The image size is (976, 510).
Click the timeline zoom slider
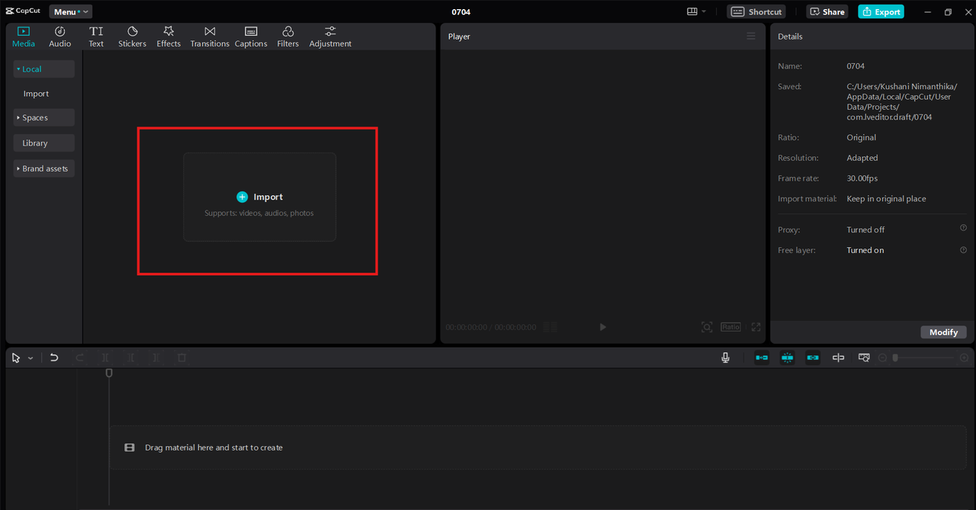click(924, 358)
